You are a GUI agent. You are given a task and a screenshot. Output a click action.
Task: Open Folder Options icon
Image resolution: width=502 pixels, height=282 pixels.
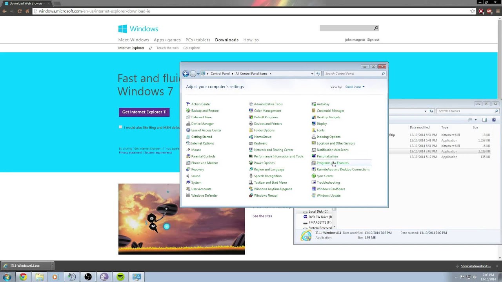(251, 130)
